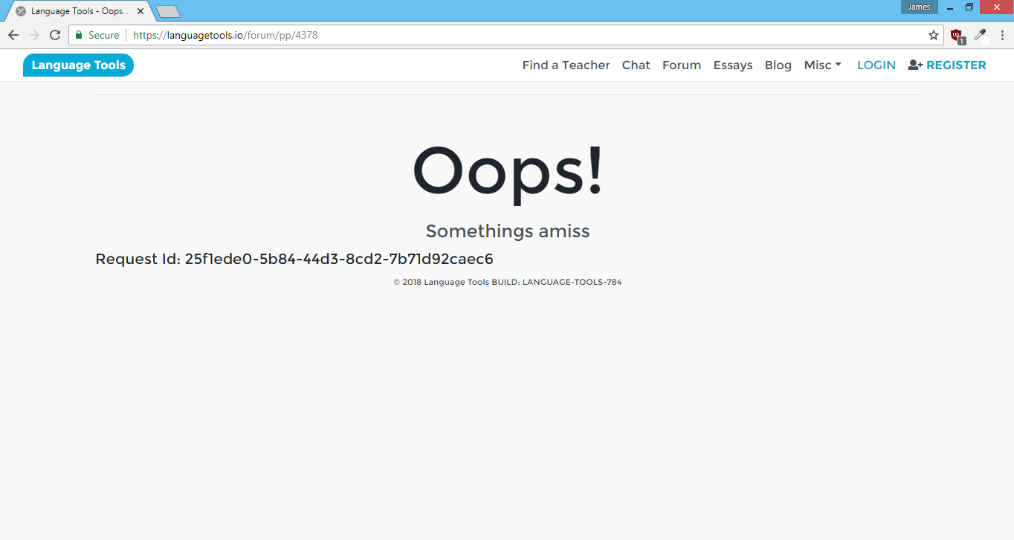Expand the Misc dropdown menu
This screenshot has width=1014, height=540.
(x=822, y=65)
